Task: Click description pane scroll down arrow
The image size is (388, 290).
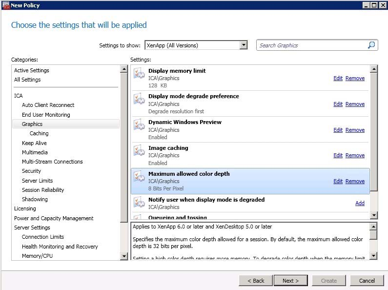Action: tap(373, 255)
